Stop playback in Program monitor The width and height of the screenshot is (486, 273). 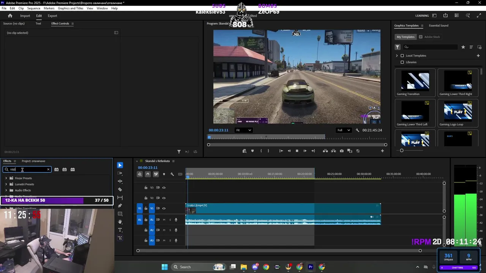[x=297, y=151]
